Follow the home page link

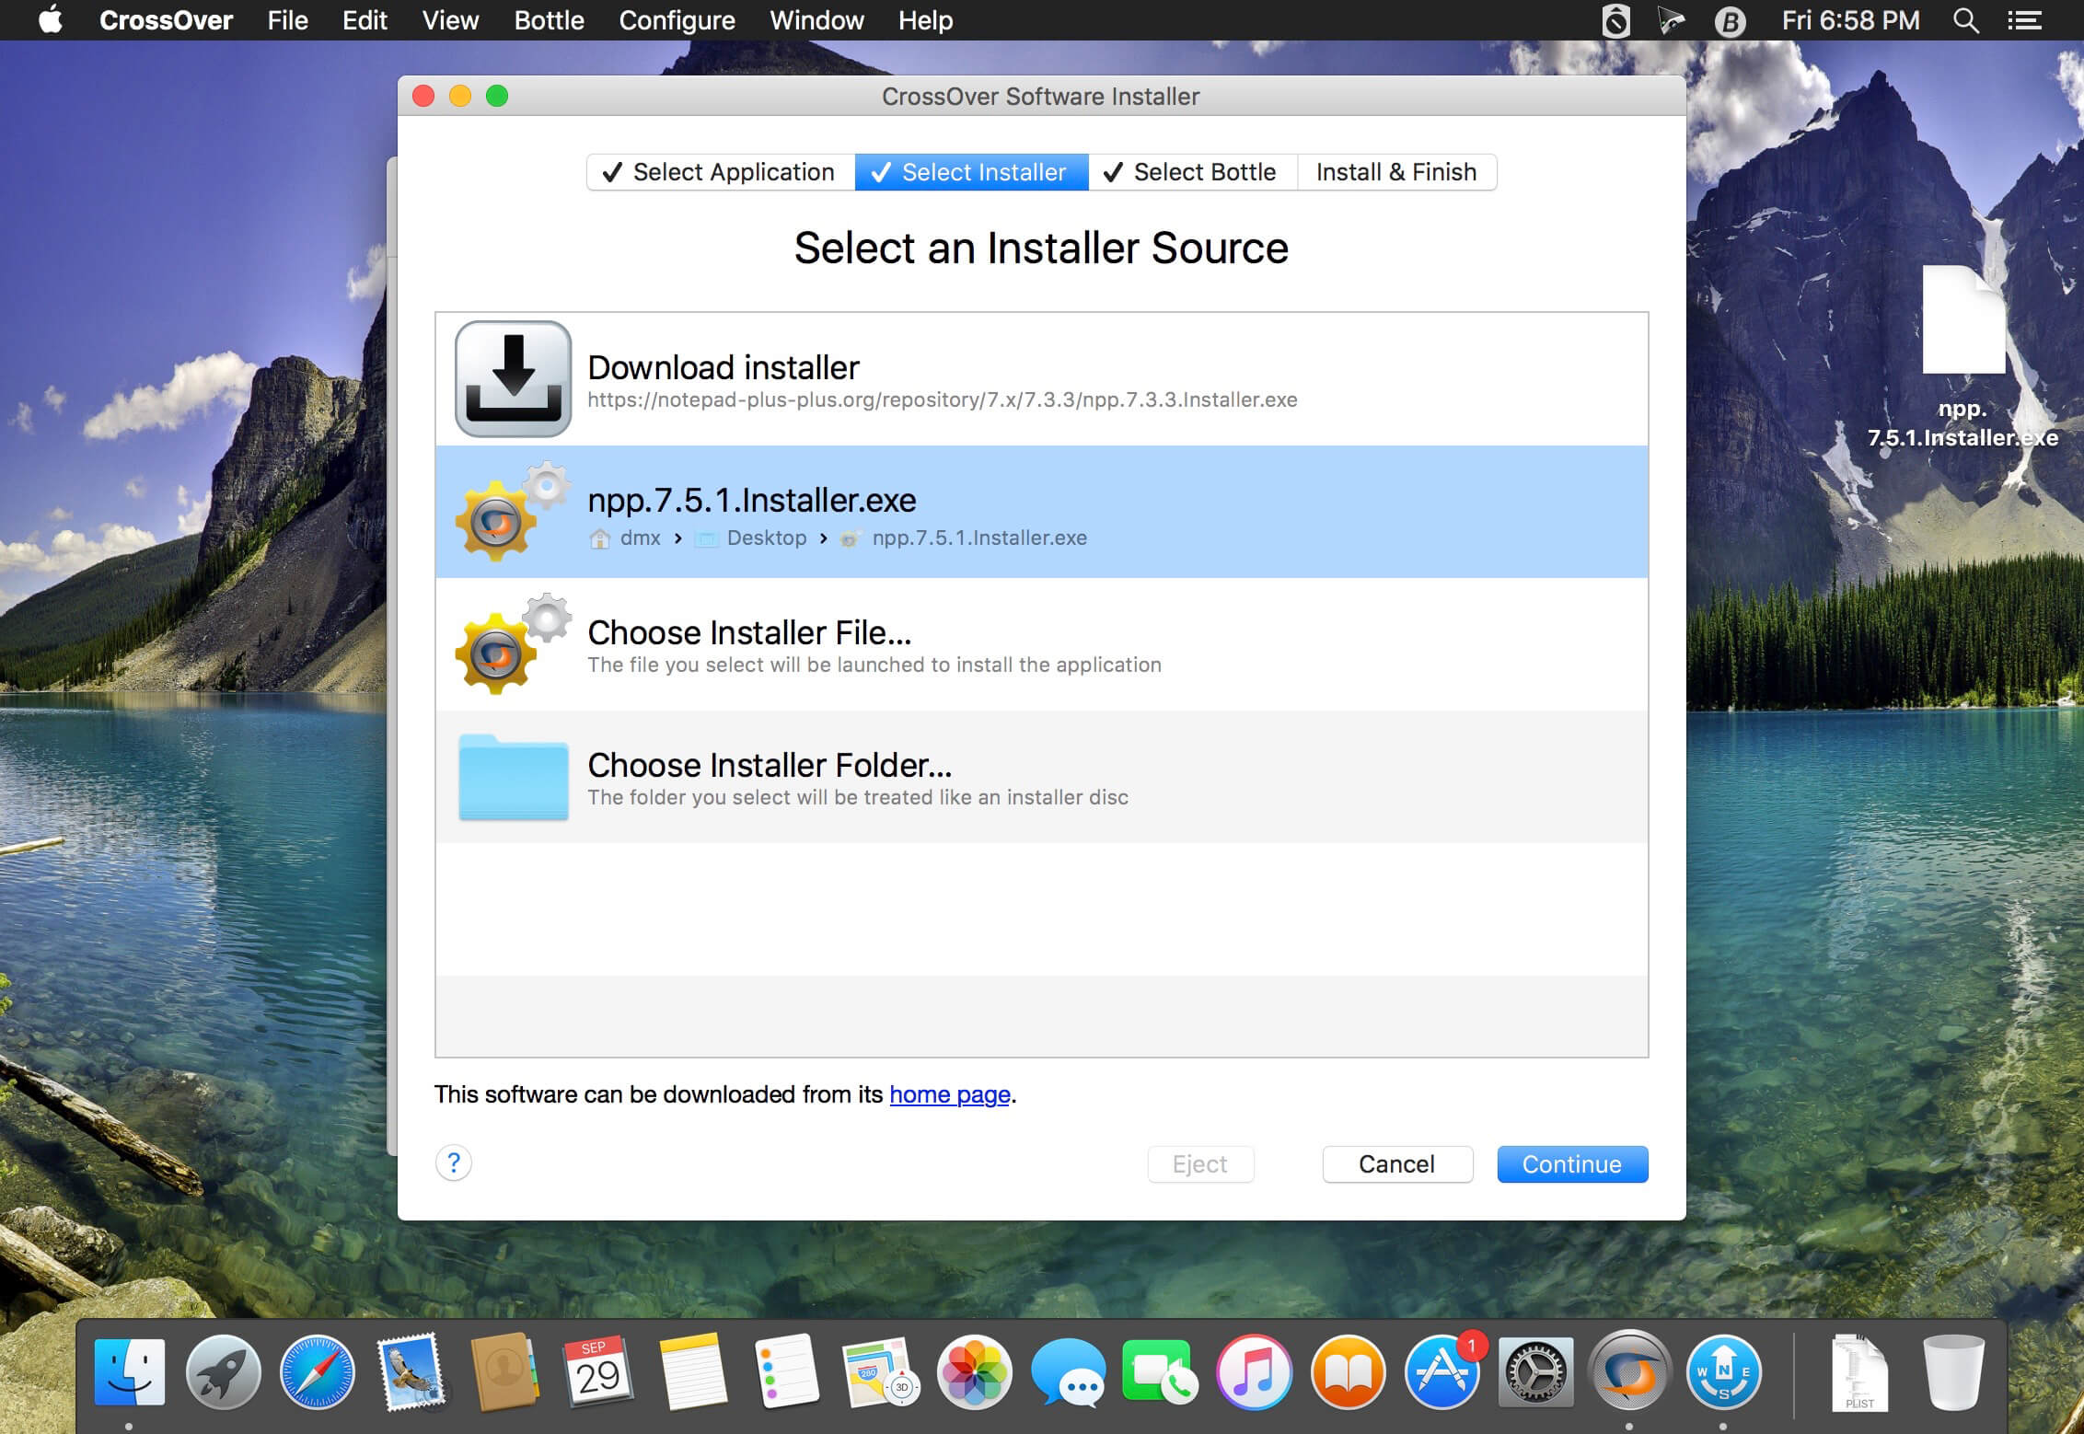click(x=950, y=1094)
